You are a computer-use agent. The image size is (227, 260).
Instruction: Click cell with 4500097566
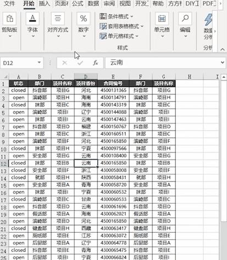[113, 149]
